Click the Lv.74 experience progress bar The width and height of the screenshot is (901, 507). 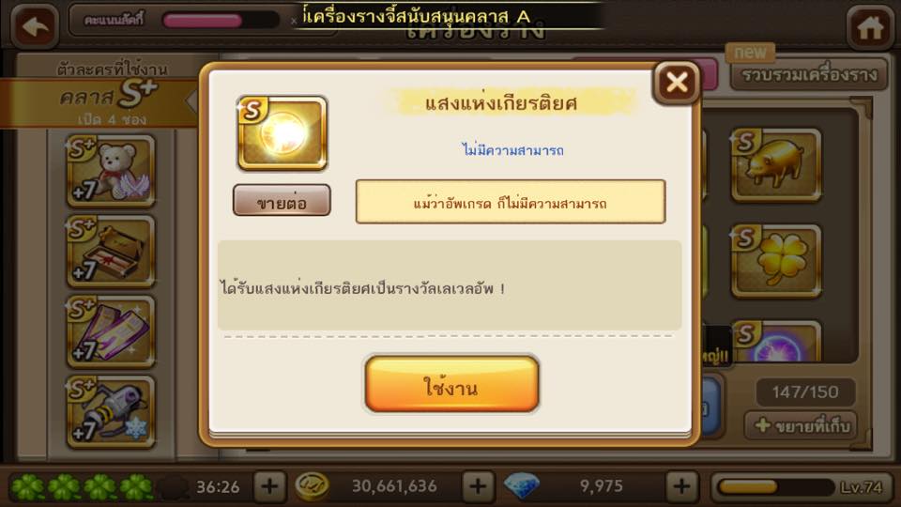(x=801, y=487)
